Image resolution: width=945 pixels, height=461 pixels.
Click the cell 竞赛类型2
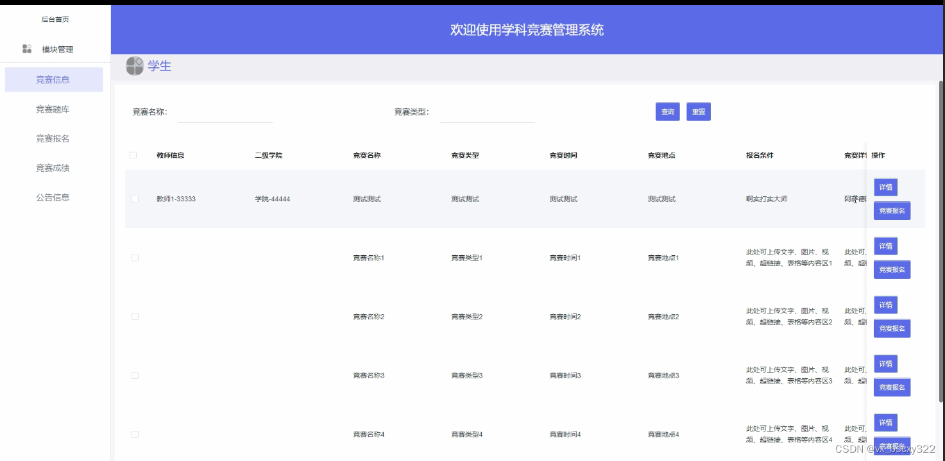467,317
